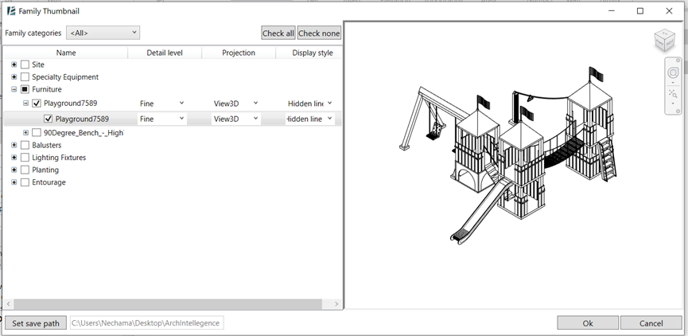The image size is (688, 336).
Task: Click the Display style column header
Action: click(309, 53)
